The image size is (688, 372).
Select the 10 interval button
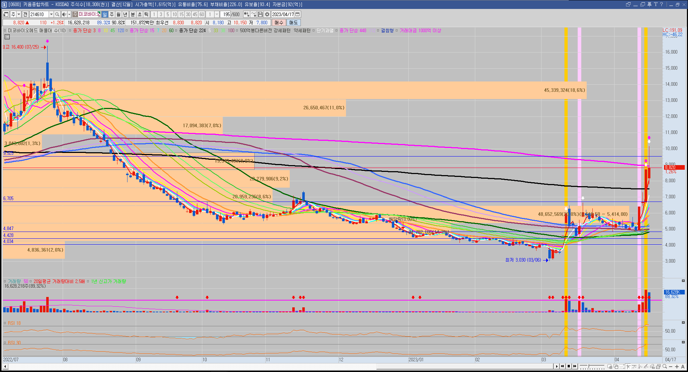[x=174, y=14]
